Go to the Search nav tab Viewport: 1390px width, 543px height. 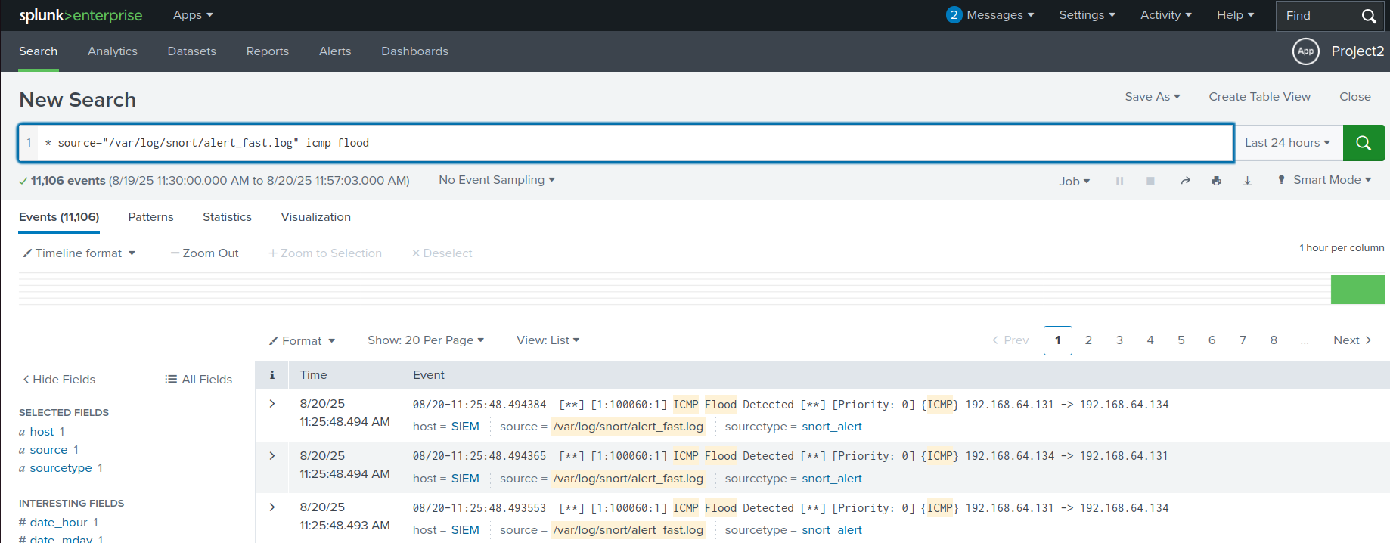click(38, 51)
